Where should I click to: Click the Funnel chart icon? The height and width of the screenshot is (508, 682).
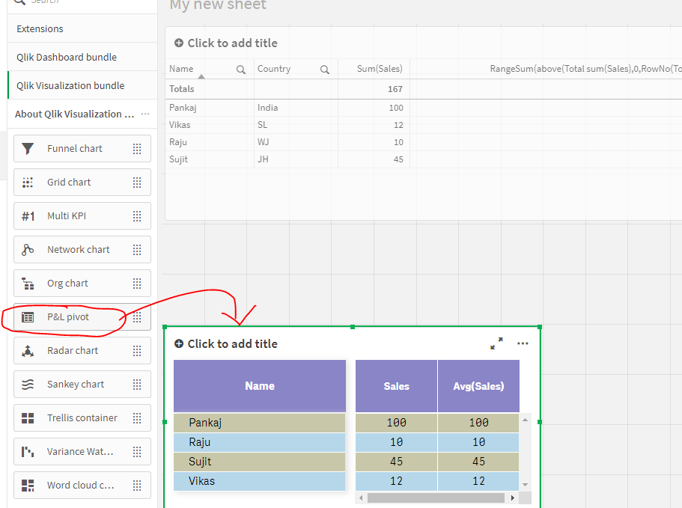pos(28,148)
